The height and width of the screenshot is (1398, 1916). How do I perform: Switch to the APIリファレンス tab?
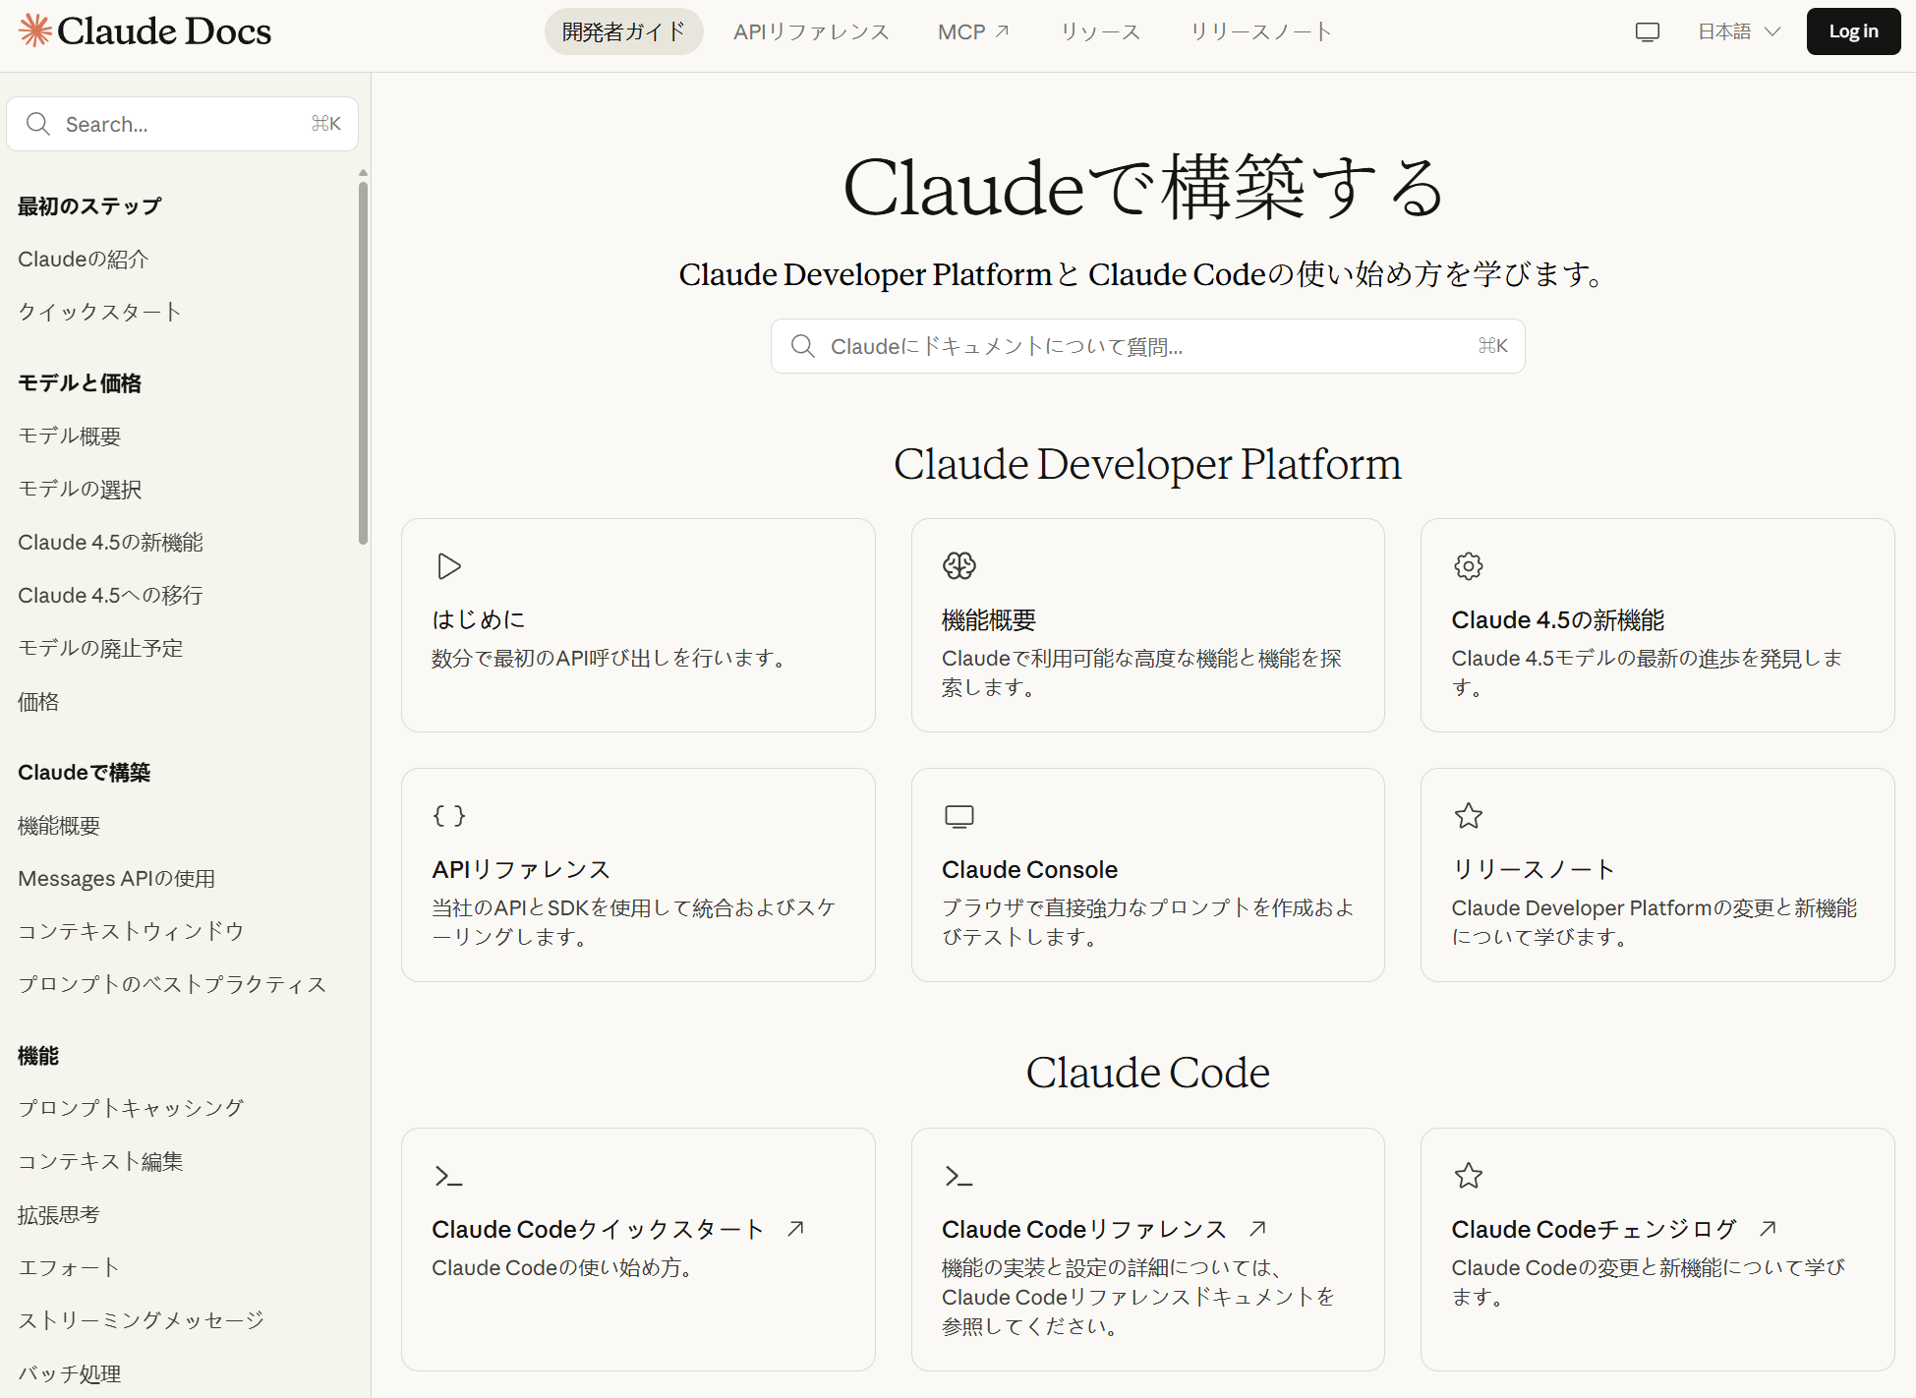tap(811, 30)
